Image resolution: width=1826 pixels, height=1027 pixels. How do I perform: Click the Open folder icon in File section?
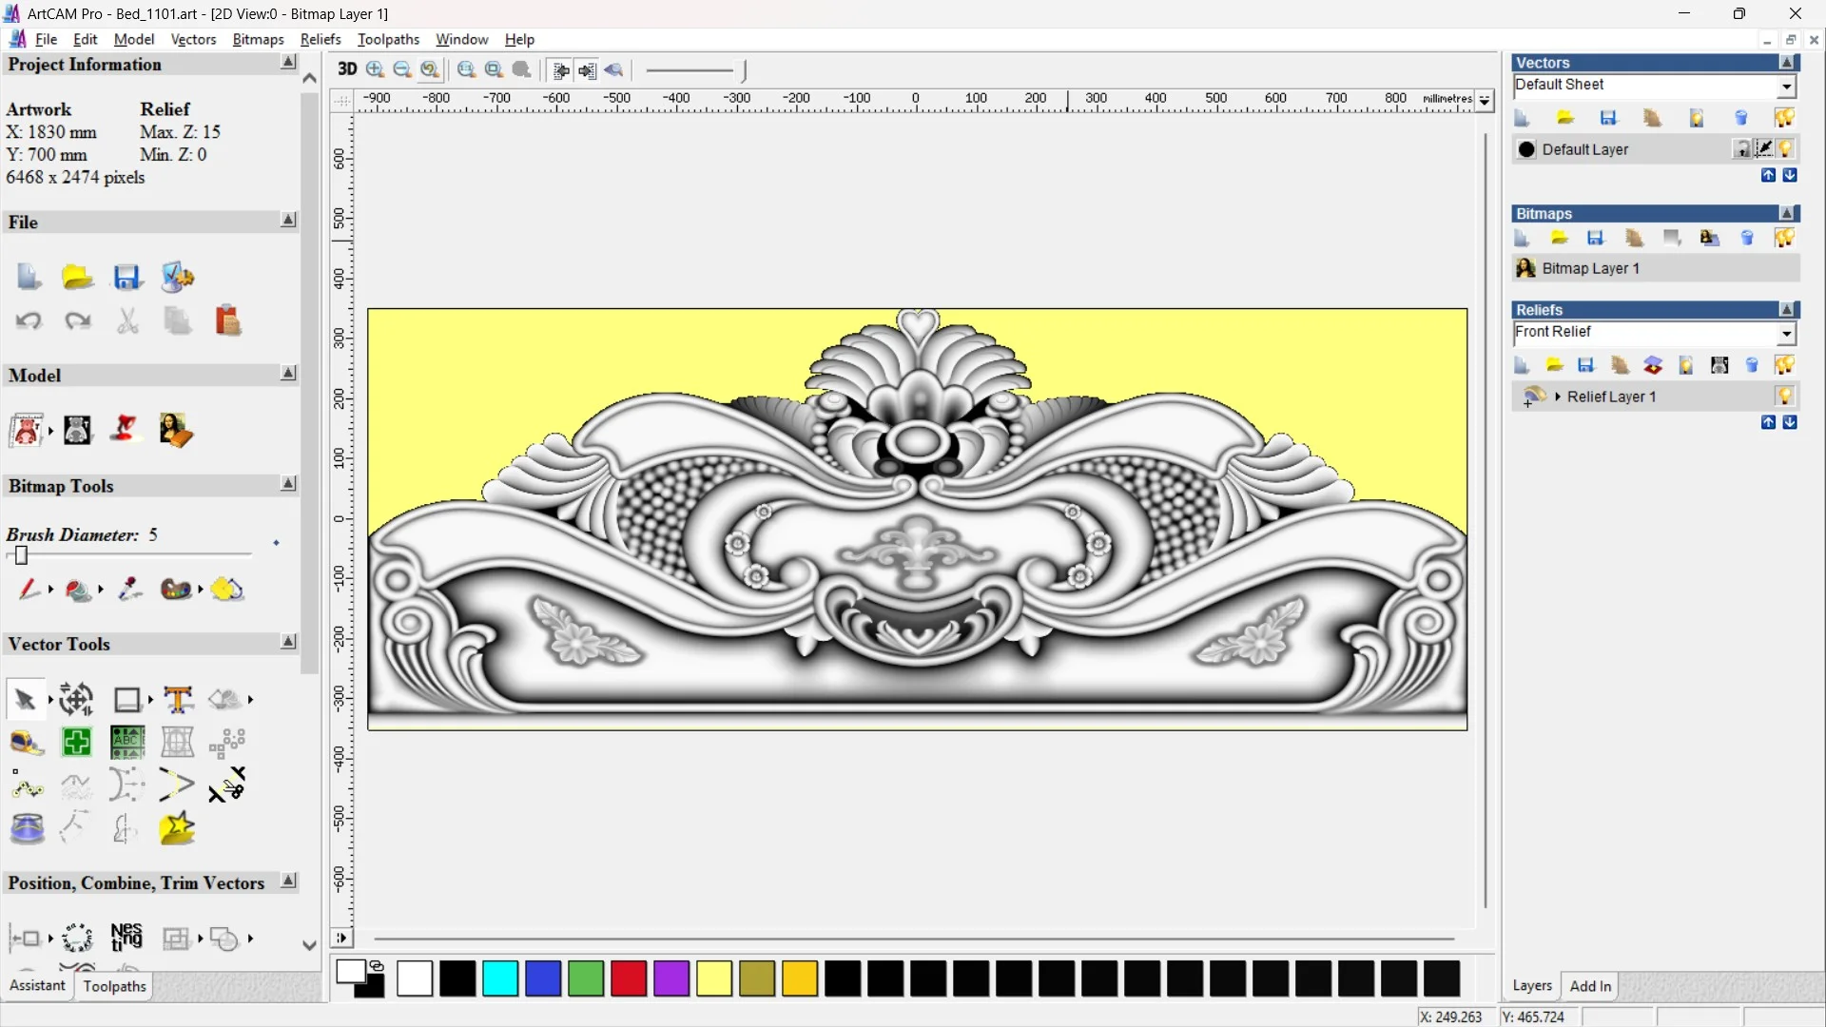click(x=77, y=278)
